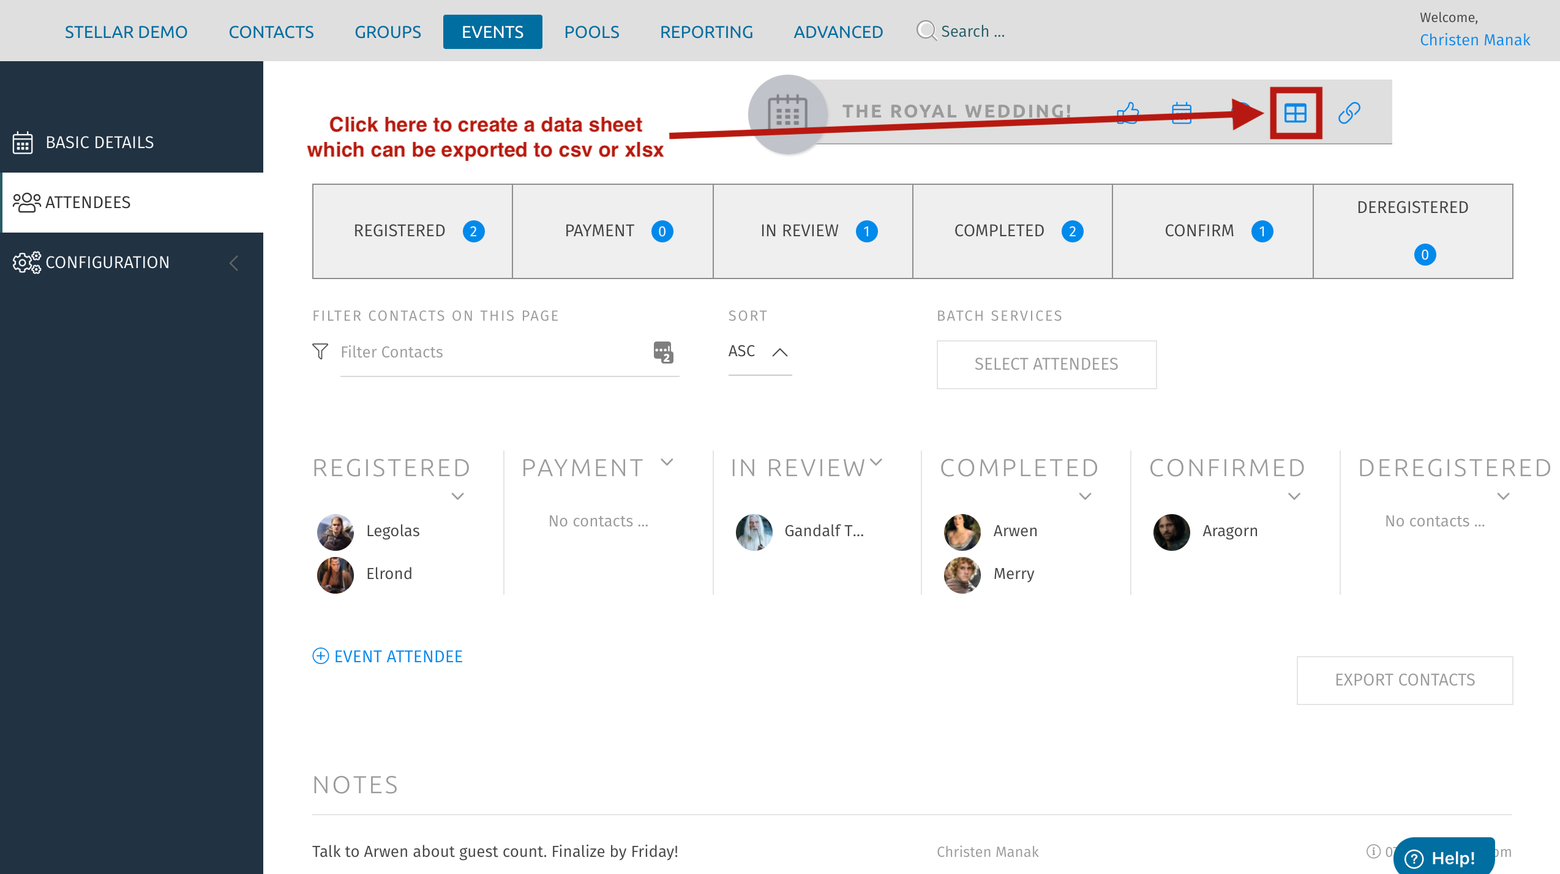Expand the Completed column chevron
The height and width of the screenshot is (874, 1560).
point(1085,496)
